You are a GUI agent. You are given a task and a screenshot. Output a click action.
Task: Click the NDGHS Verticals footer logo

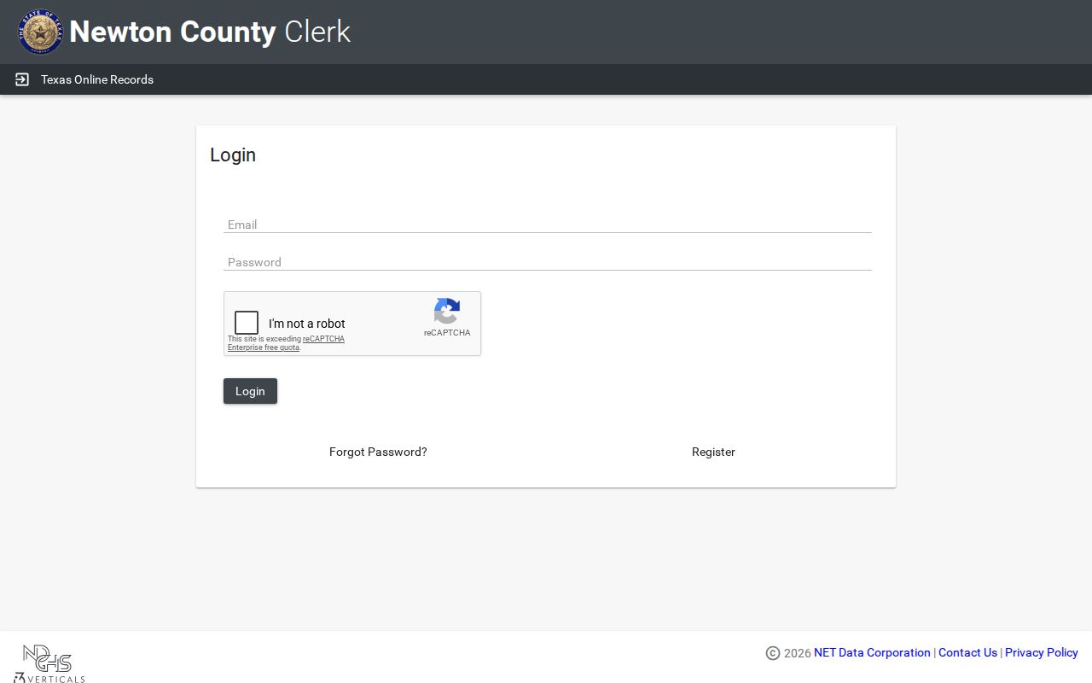pyautogui.click(x=49, y=664)
